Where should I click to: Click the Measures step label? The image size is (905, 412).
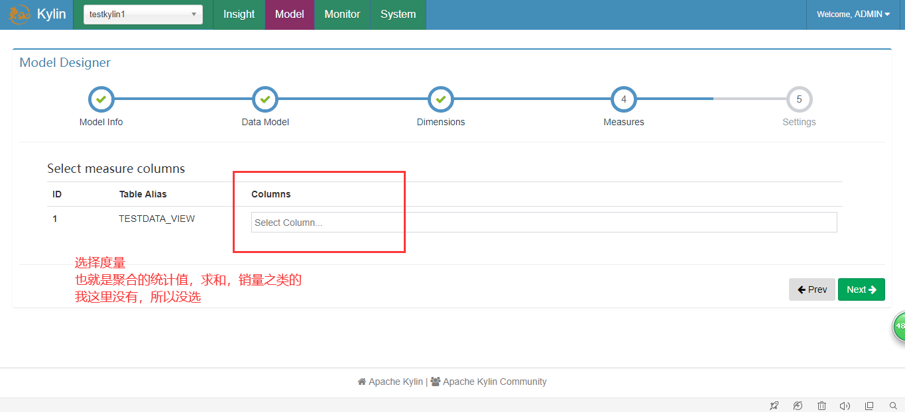(624, 122)
